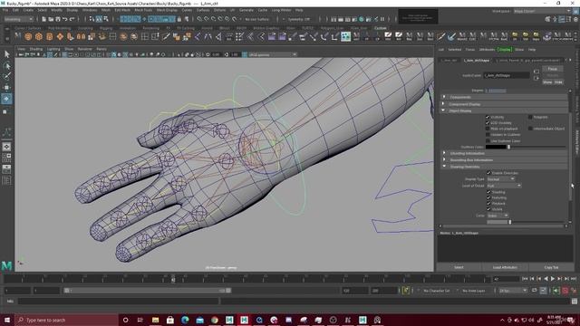
Task: Open the 24 fps frame rate dropdown
Action: (x=513, y=291)
